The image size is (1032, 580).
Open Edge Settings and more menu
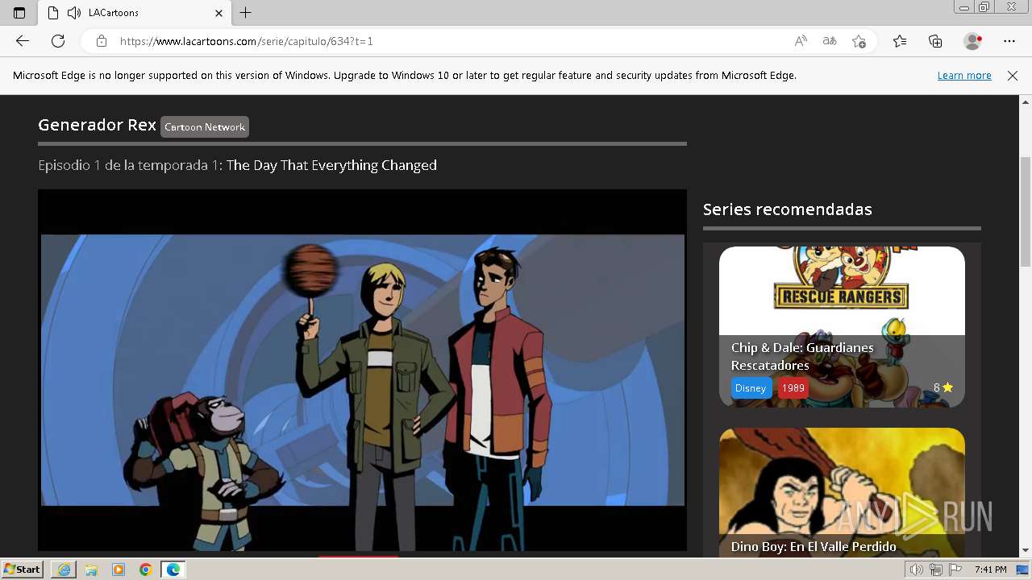pyautogui.click(x=1009, y=41)
